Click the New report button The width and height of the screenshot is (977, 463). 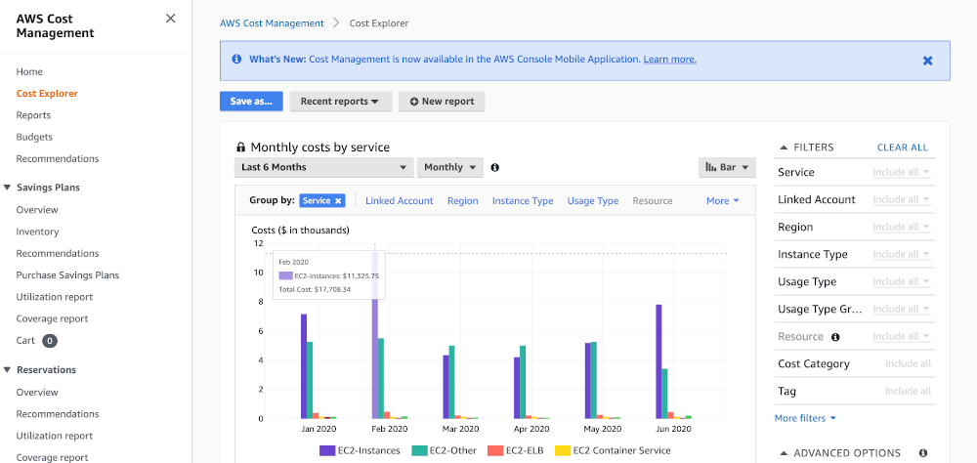[x=442, y=102]
